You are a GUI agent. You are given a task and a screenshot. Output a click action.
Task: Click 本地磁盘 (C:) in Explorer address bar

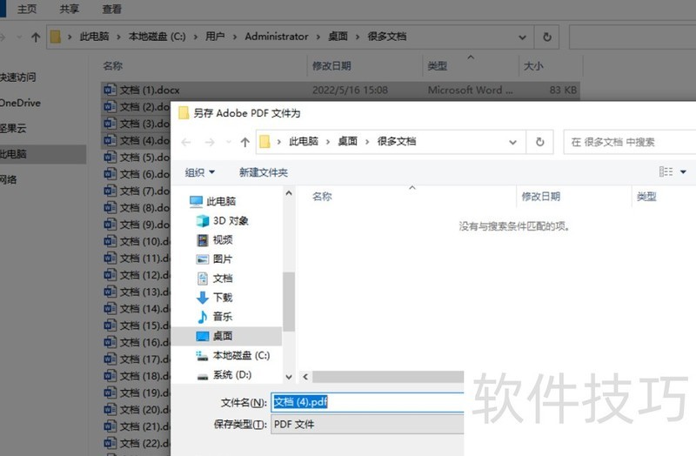pyautogui.click(x=157, y=37)
